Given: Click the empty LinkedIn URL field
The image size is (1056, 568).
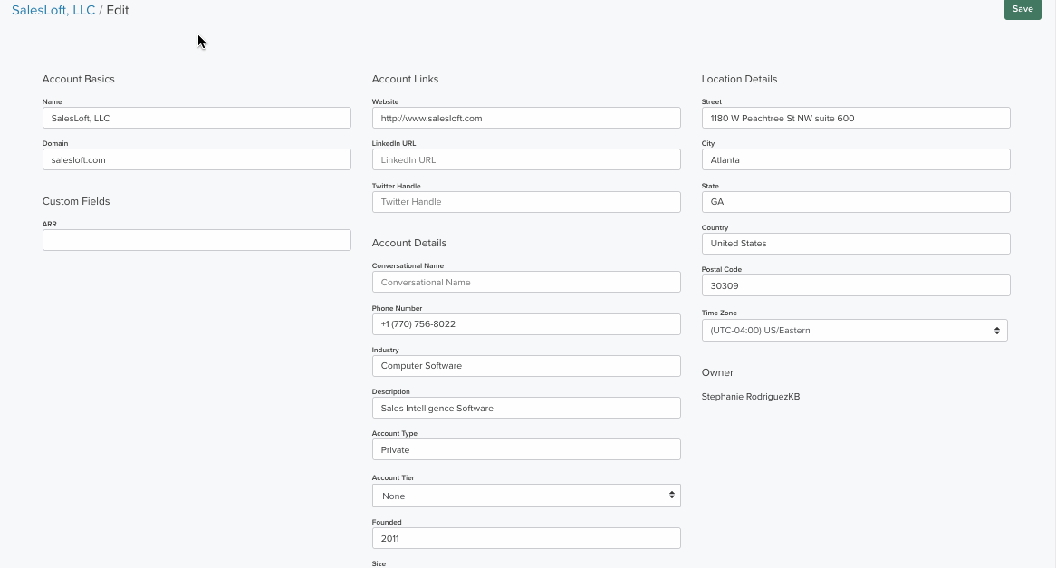Looking at the screenshot, I should [x=526, y=159].
